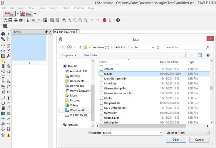Click the LTC Spice button
This screenshot has height=148, width=216.
tap(26, 14)
